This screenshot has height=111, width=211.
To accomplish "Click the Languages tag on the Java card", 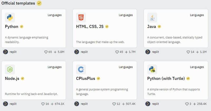I will click(x=197, y=15).
